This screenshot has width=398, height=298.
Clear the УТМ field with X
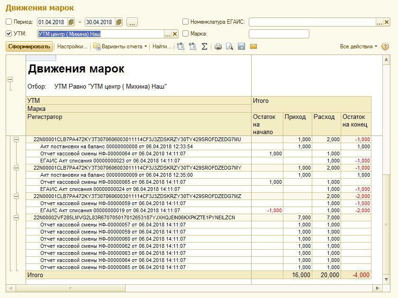coord(175,34)
